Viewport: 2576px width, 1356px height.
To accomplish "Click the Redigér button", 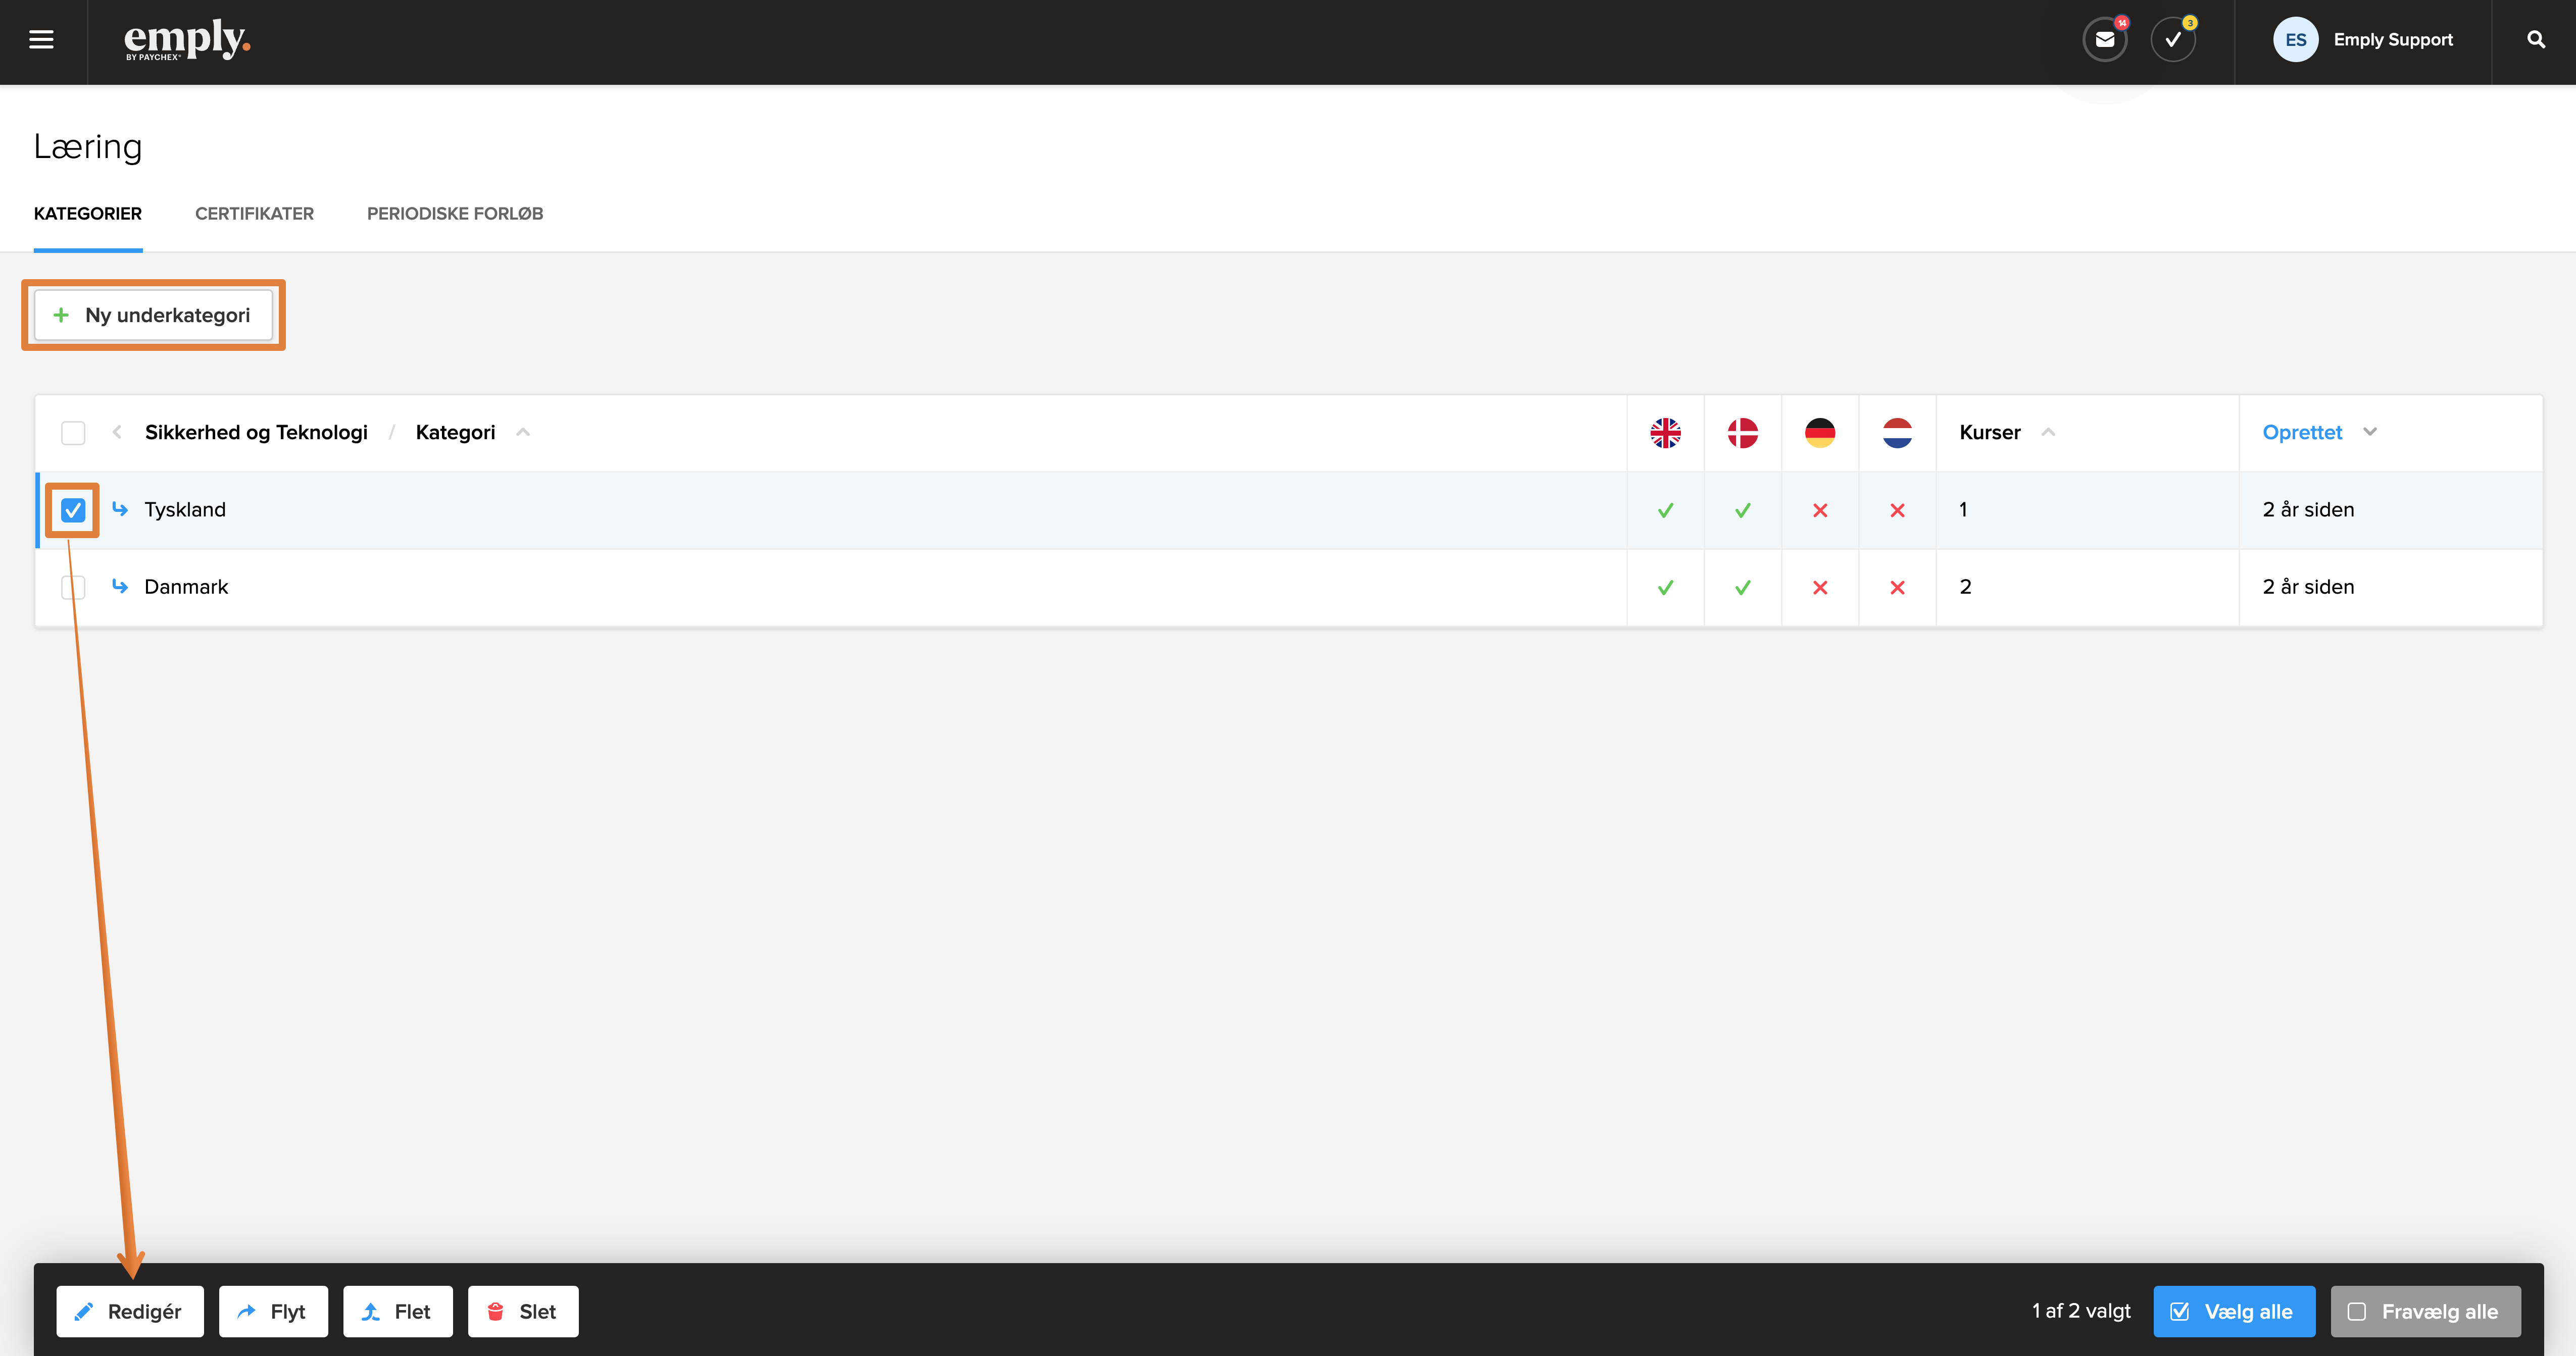I will pyautogui.click(x=130, y=1311).
